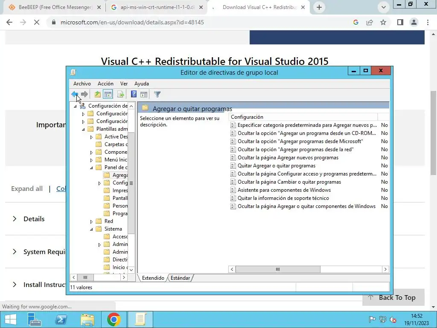Go up one level using folder arrow icon
Image resolution: width=437 pixels, height=328 pixels.
coord(97,94)
